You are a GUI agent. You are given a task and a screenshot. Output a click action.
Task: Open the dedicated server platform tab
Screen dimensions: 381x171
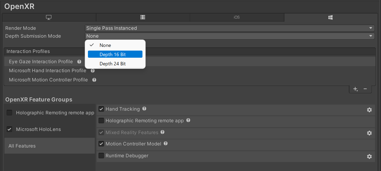pyautogui.click(x=143, y=17)
